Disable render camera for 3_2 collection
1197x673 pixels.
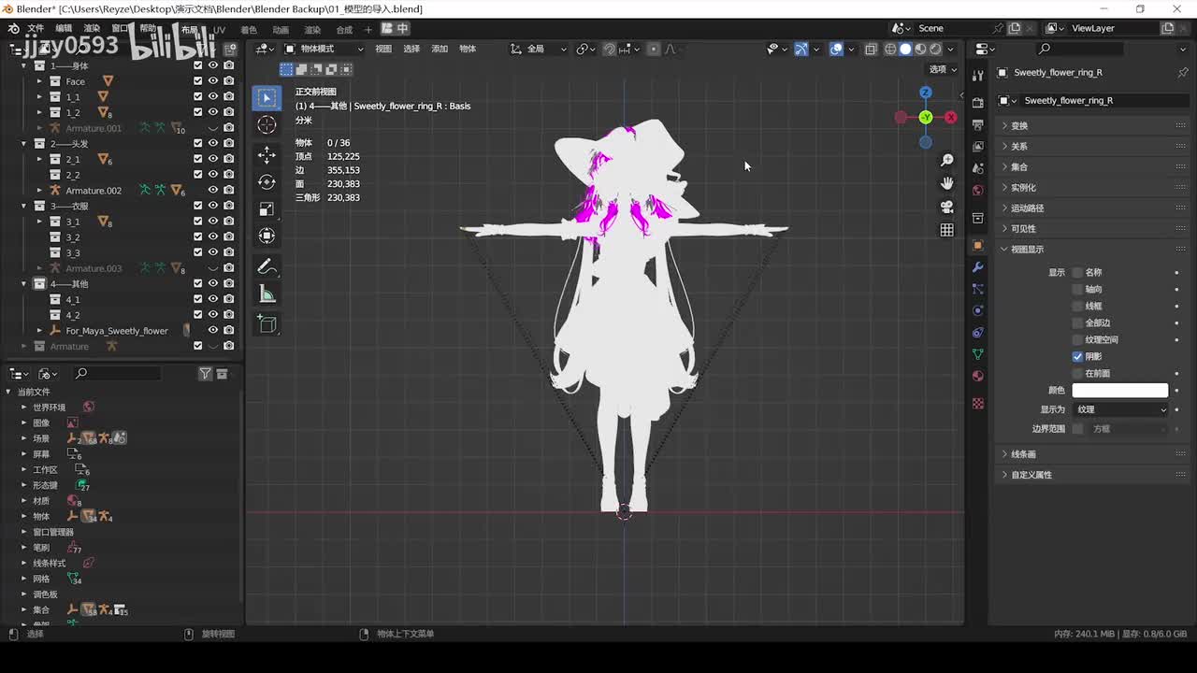pos(229,237)
